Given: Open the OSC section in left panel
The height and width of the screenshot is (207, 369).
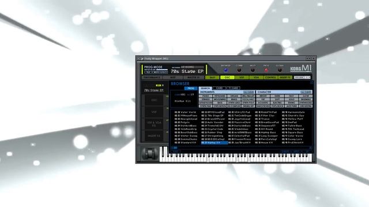Looking at the screenshot, I should tap(154, 100).
